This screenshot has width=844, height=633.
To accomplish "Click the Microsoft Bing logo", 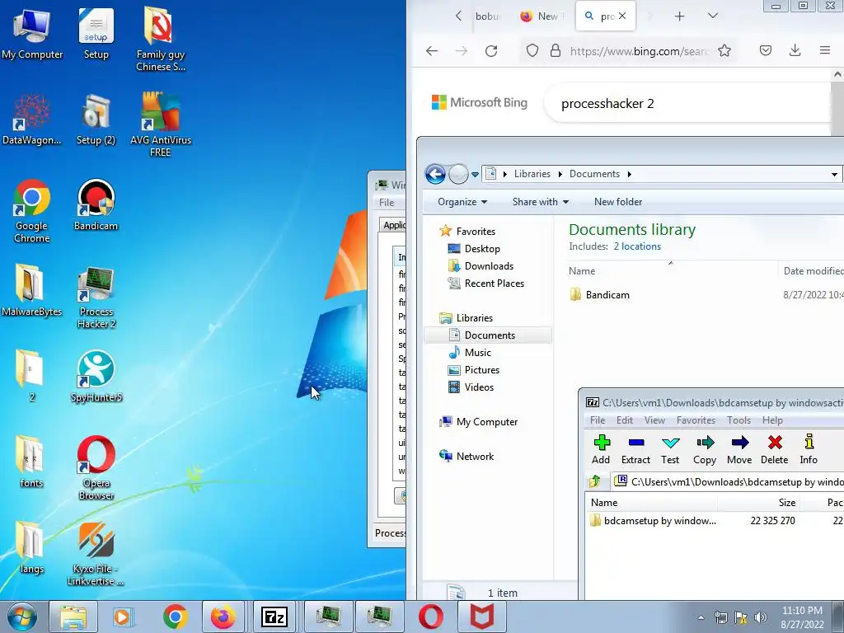I will (480, 102).
